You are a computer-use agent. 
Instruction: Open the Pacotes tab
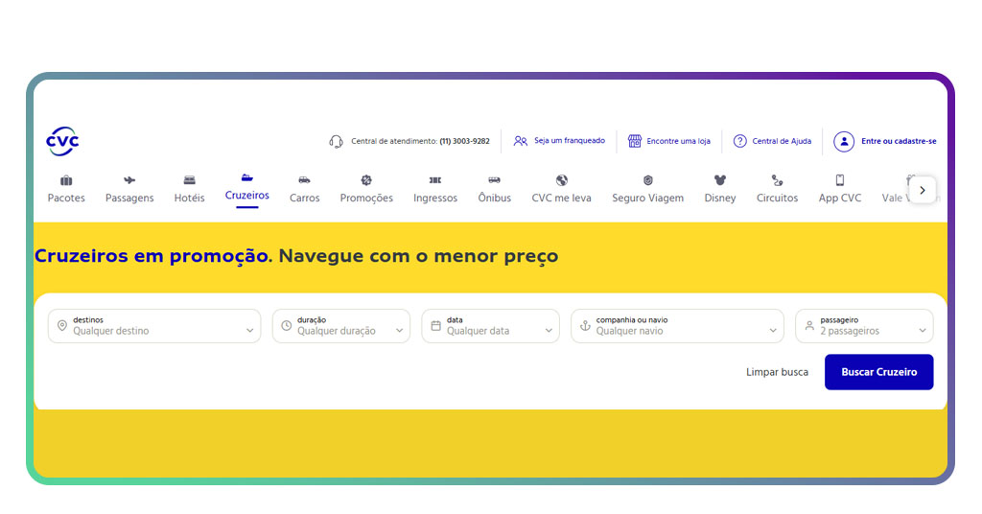click(66, 198)
